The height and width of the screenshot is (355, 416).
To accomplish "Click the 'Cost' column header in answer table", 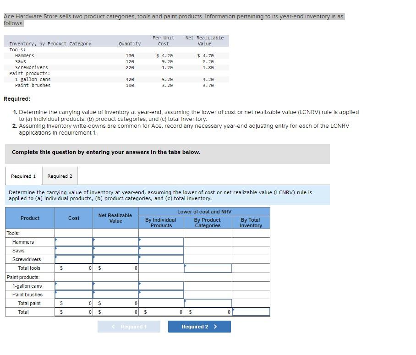I will click(74, 218).
